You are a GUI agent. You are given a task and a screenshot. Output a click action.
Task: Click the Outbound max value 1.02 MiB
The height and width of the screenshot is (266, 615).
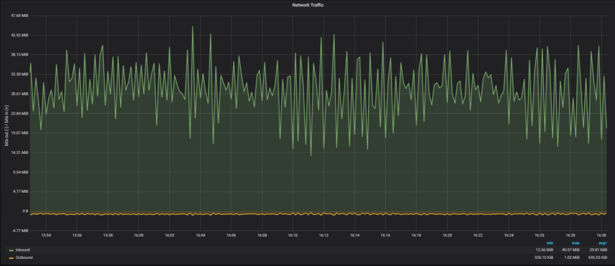point(572,258)
